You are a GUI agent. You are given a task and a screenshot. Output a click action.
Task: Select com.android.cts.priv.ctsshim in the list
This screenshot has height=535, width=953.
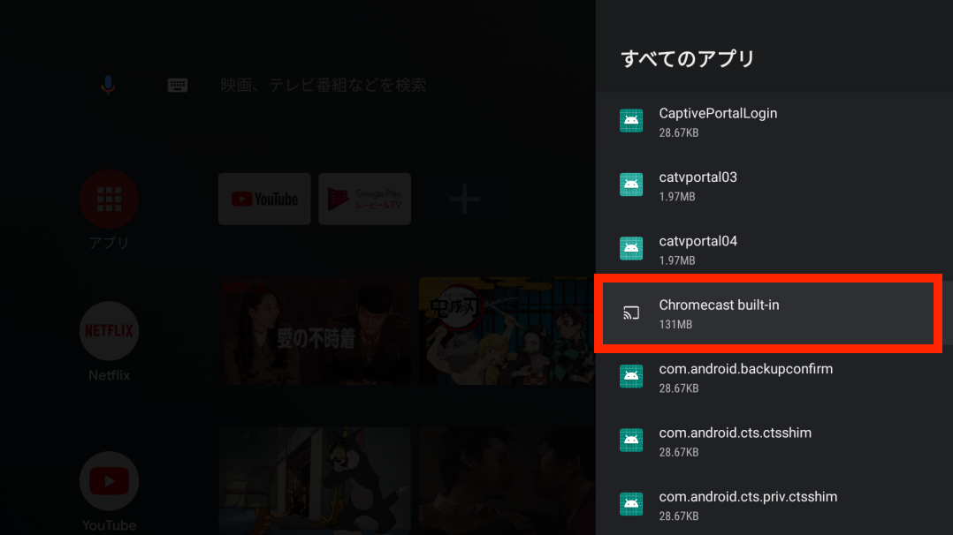(x=774, y=505)
